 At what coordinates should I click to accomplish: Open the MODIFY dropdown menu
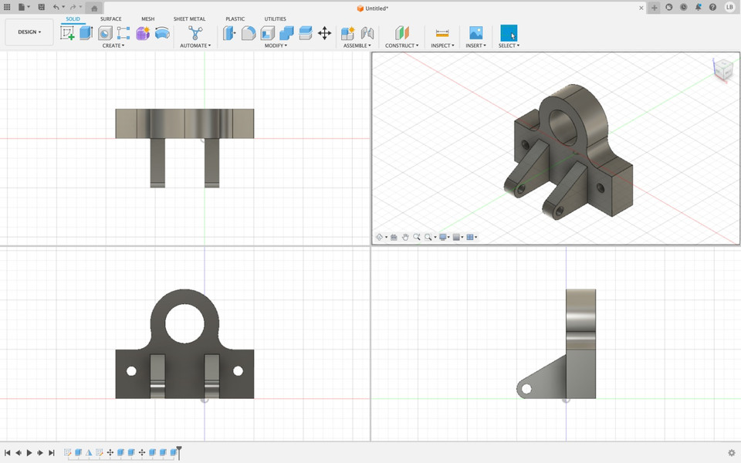[x=276, y=46]
